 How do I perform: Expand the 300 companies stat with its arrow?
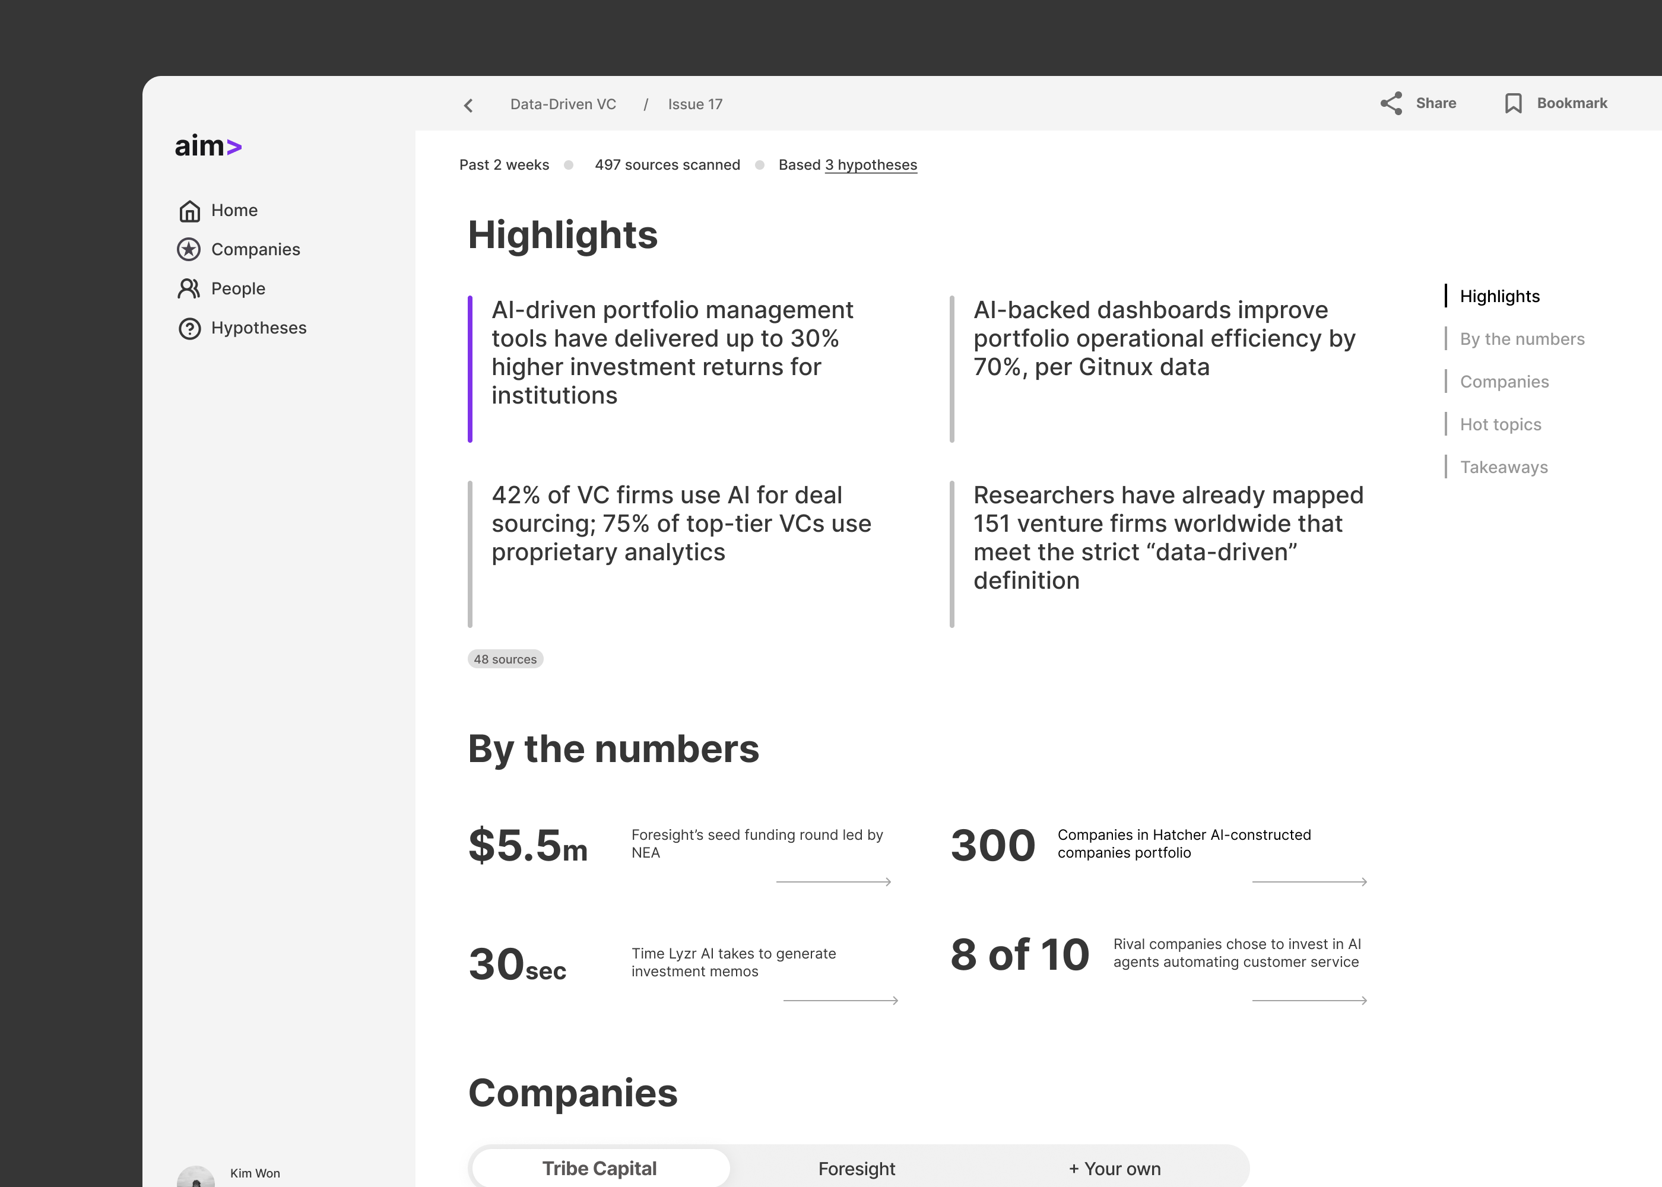coord(1308,881)
